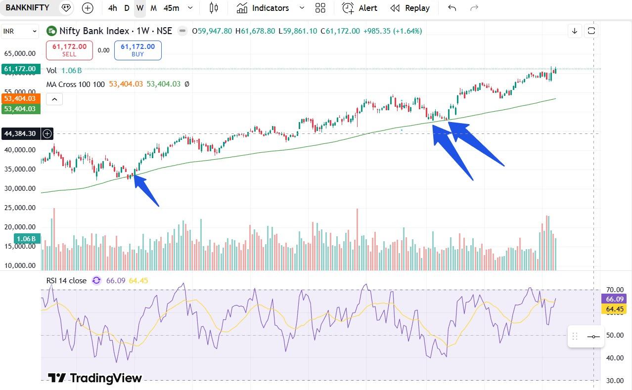Select the D daily timeframe
This screenshot has height=390, width=632.
(127, 8)
